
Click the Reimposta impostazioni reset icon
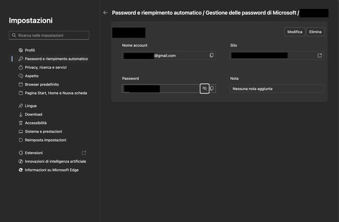click(21, 140)
